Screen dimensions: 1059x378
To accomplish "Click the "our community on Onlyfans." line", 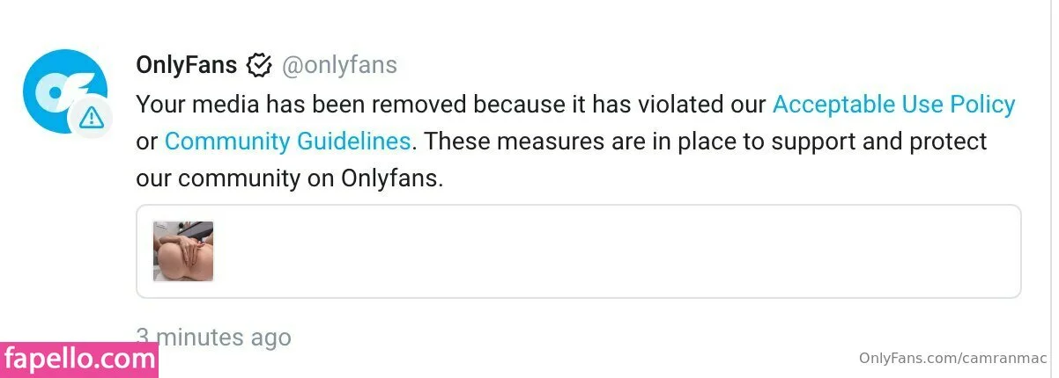I will pyautogui.click(x=289, y=178).
